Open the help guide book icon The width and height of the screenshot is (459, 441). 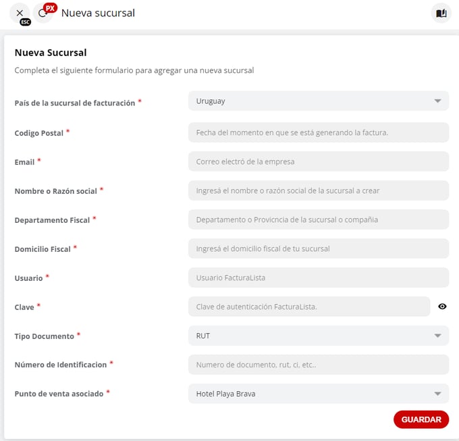441,13
